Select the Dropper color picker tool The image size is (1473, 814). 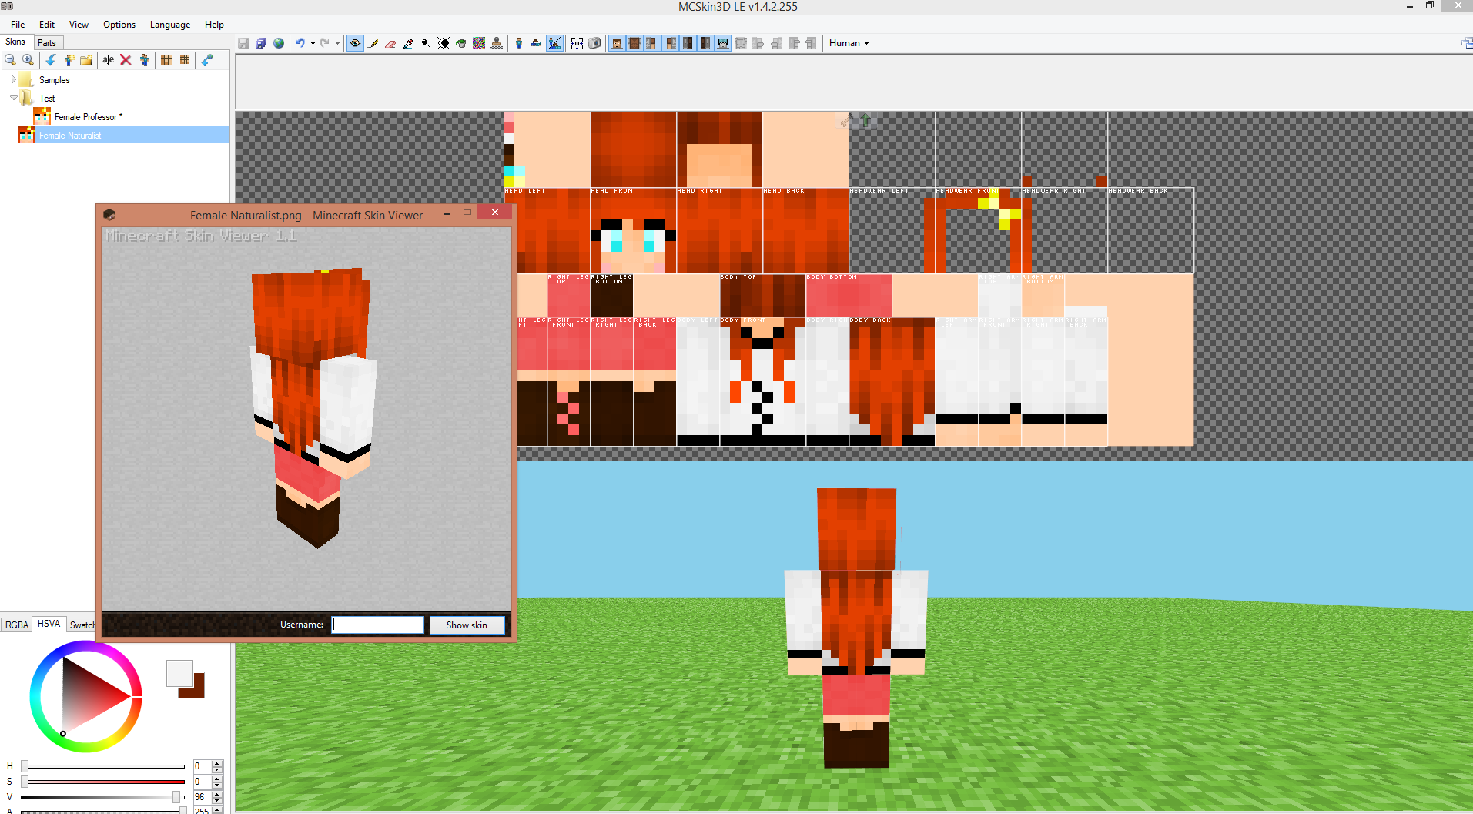408,43
